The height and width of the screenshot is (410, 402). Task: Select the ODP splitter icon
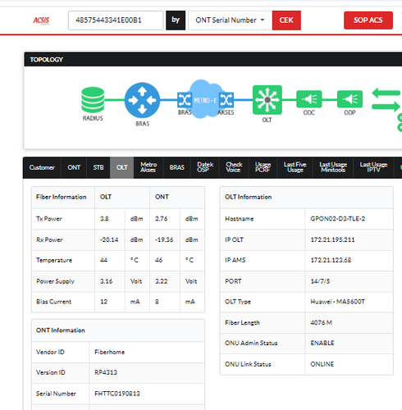coord(349,99)
